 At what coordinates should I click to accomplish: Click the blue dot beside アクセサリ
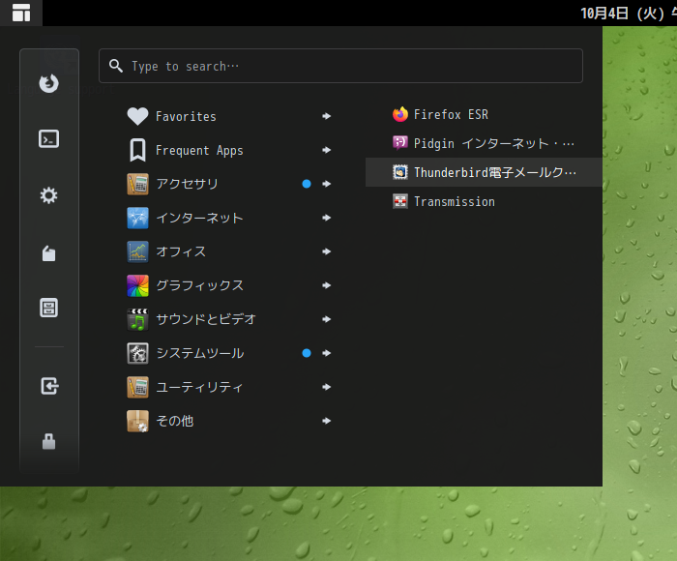click(x=307, y=184)
